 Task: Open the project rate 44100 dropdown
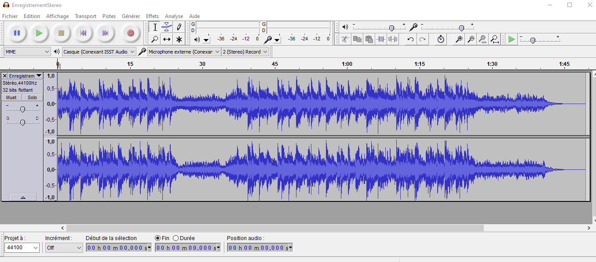[x=22, y=248]
